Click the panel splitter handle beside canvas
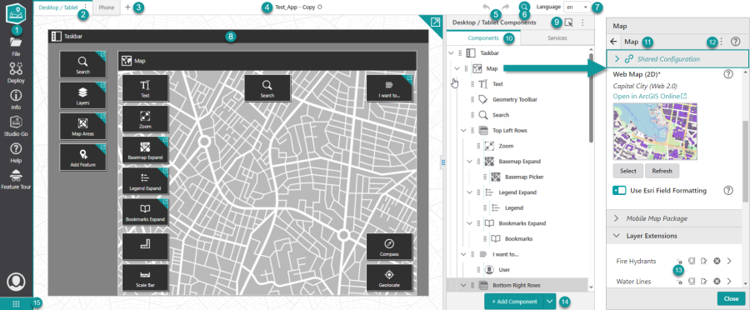750x310 pixels. pyautogui.click(x=443, y=162)
